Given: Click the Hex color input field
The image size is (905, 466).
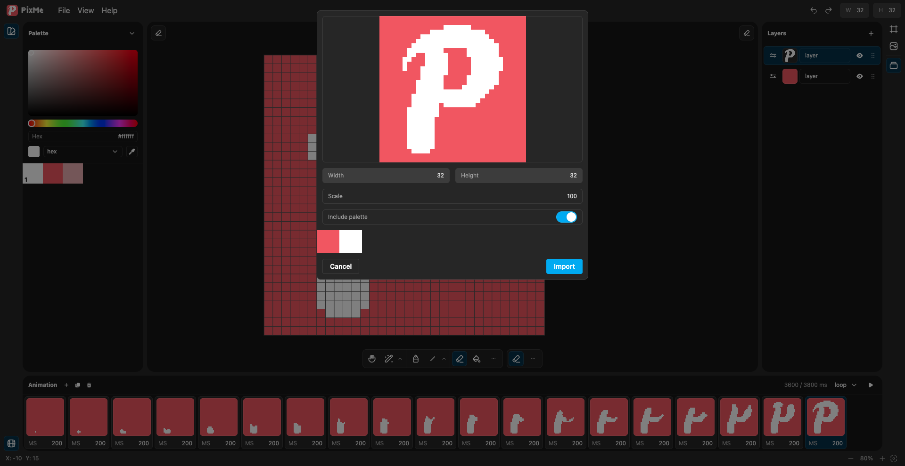Looking at the screenshot, I should tap(83, 137).
